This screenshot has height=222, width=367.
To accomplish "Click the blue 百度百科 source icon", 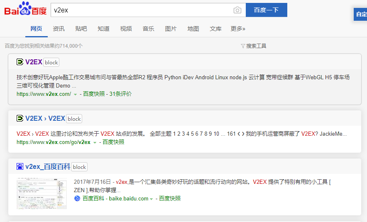I will [x=77, y=198].
